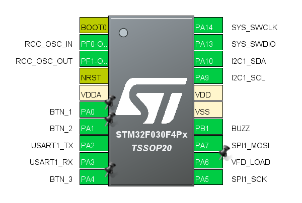Click the VSS ground pin
302x203 pixels.
pyautogui.click(x=208, y=111)
